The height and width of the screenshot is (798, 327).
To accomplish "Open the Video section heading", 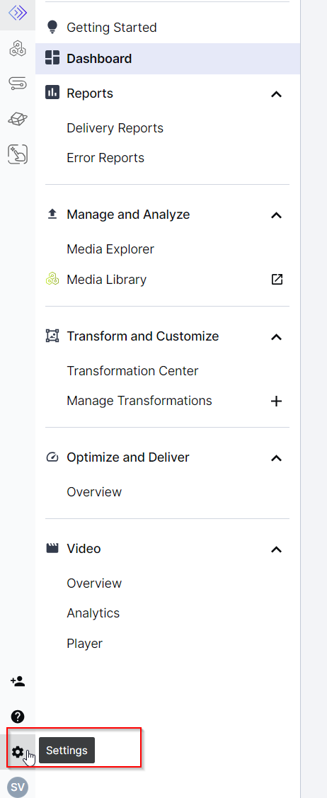I will pos(84,548).
